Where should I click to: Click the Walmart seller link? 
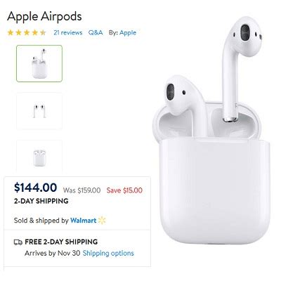[x=83, y=221]
